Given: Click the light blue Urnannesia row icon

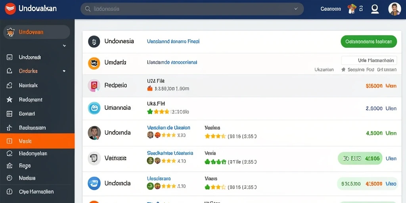Looking at the screenshot, I should pos(94,108).
